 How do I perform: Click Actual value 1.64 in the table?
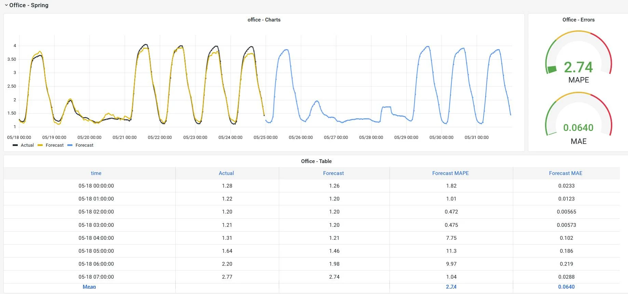[x=227, y=251]
